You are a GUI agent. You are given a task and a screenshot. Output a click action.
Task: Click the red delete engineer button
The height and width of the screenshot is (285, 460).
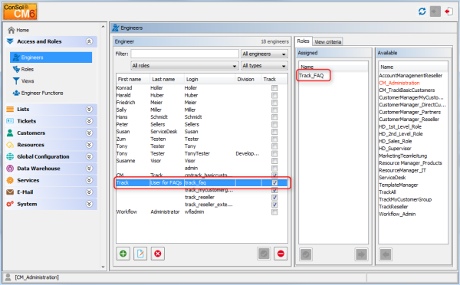(158, 254)
